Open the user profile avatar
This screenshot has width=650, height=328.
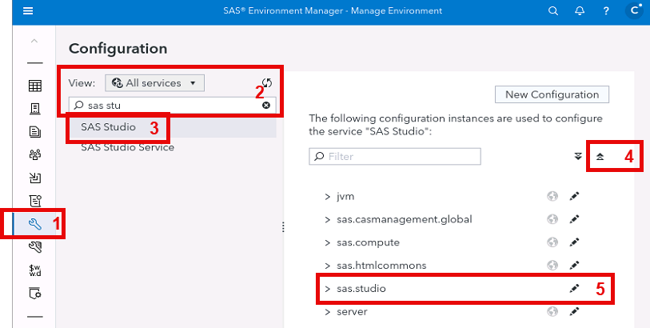634,11
